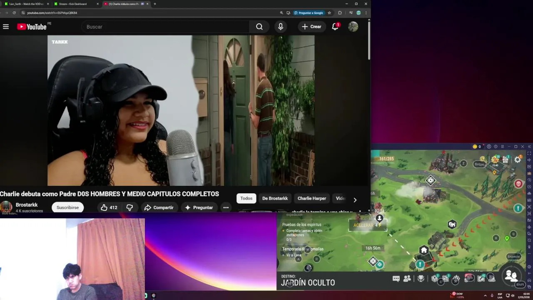
Task: Open emulator help question mark icon
Action: pyautogui.click(x=496, y=147)
